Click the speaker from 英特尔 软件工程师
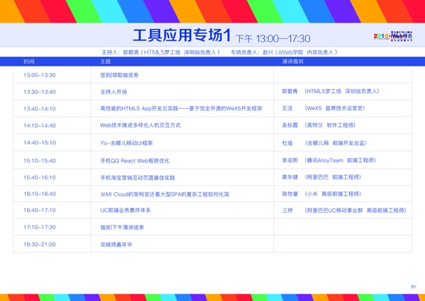 (319, 125)
